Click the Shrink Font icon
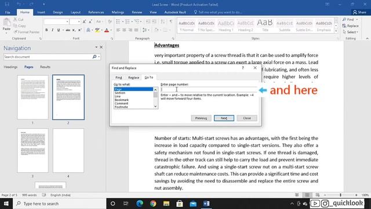 (x=90, y=21)
